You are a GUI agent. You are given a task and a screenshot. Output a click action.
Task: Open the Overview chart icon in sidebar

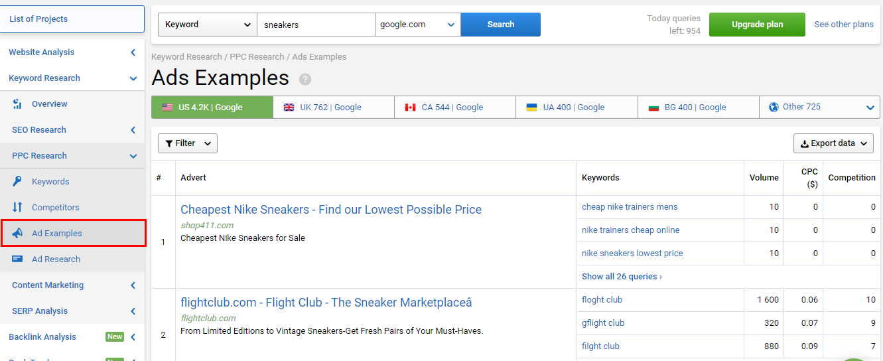[18, 104]
